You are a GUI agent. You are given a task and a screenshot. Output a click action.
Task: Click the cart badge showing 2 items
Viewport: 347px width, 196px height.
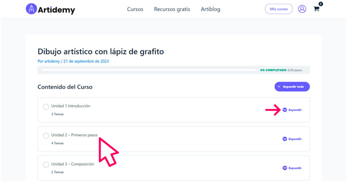[x=321, y=4]
